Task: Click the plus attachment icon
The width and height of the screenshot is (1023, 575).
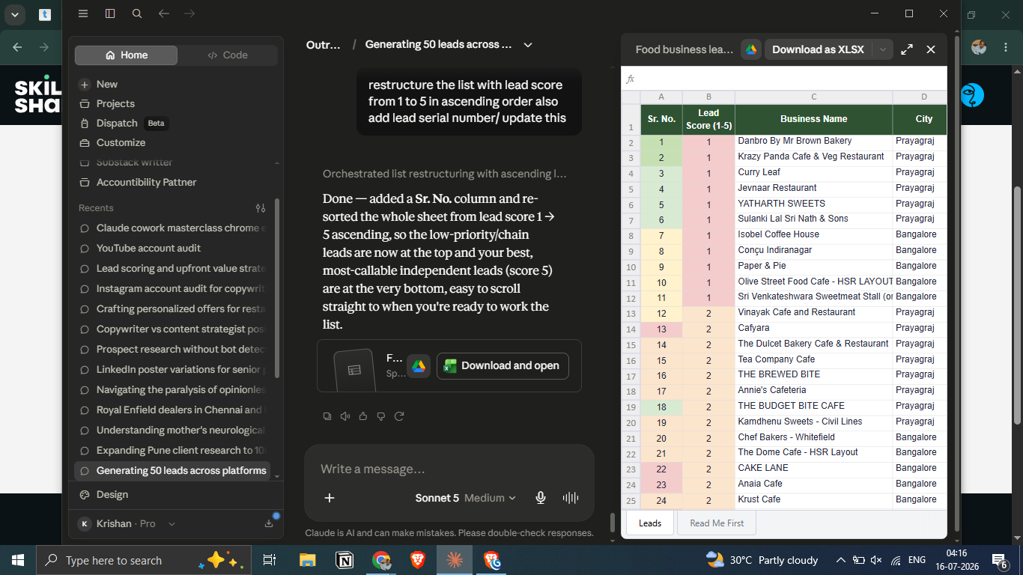Action: pos(330,498)
